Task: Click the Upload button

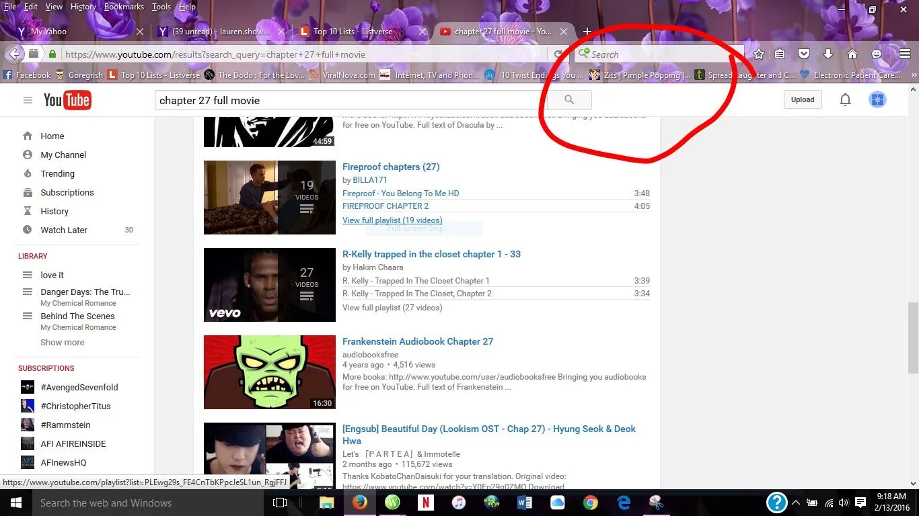Action: click(x=803, y=100)
